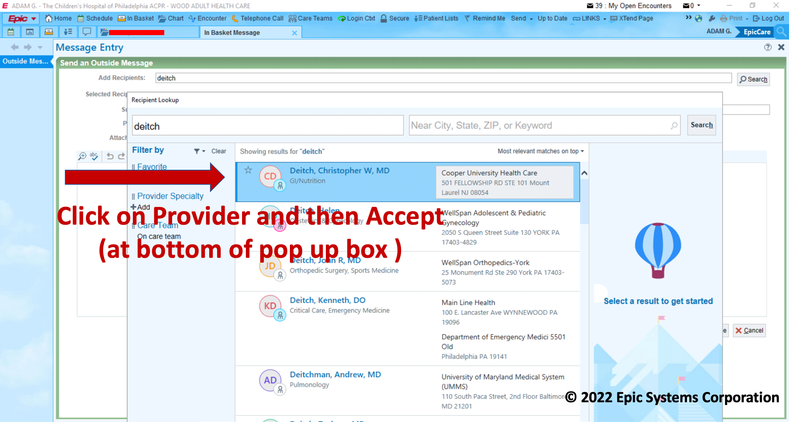Screen dimensions: 789x422
Task: Expand the Print dropdown arrow
Action: (747, 19)
